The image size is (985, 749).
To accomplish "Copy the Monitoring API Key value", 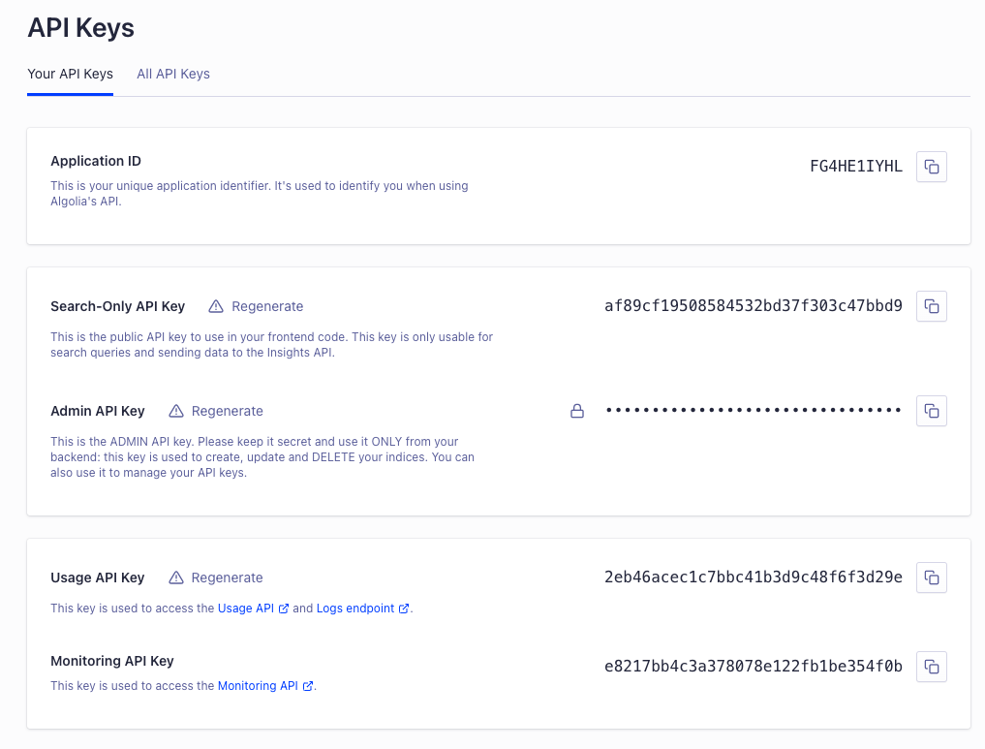I will click(x=931, y=667).
